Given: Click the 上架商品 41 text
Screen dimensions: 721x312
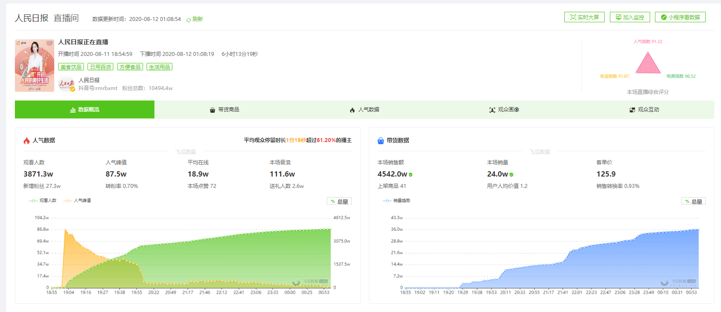Looking at the screenshot, I should tap(392, 186).
